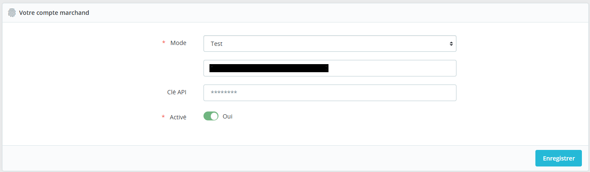Select the 'Test' value shown in Mode

point(217,44)
